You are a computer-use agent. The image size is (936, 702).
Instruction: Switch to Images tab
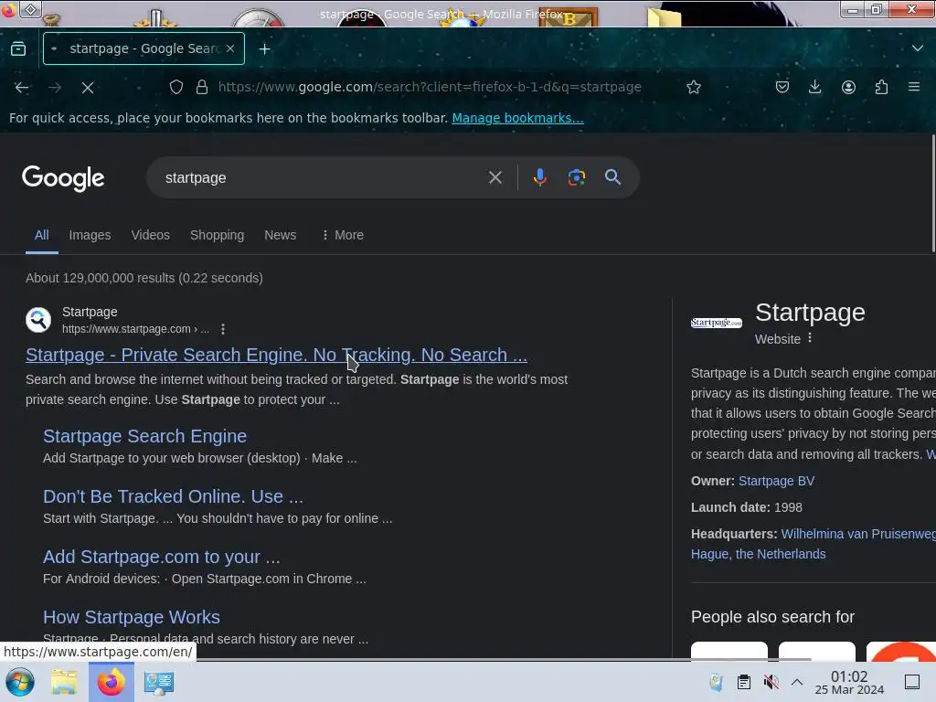(90, 235)
